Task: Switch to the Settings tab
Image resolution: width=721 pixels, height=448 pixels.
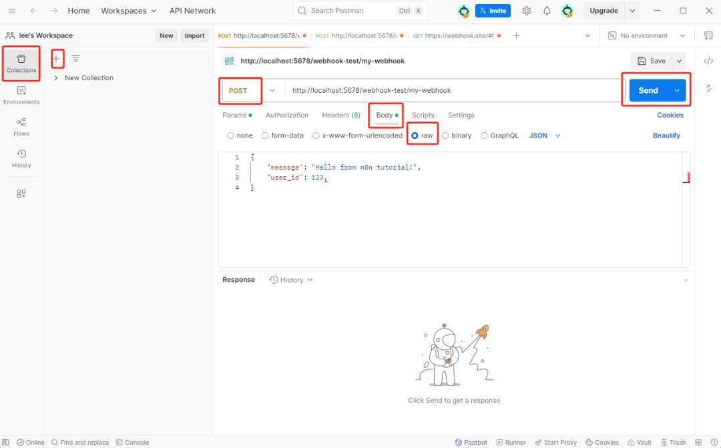Action: pyautogui.click(x=461, y=115)
